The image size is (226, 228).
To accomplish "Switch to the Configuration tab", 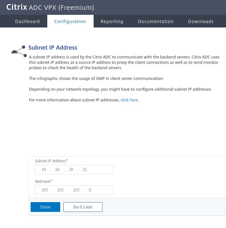I will point(70,21).
